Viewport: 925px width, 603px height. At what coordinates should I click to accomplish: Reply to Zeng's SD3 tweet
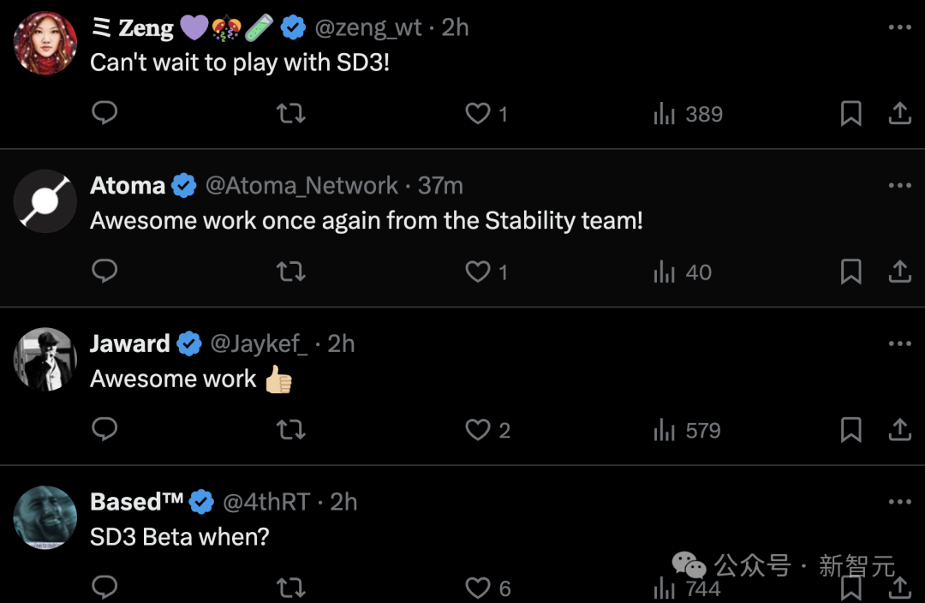coord(104,113)
